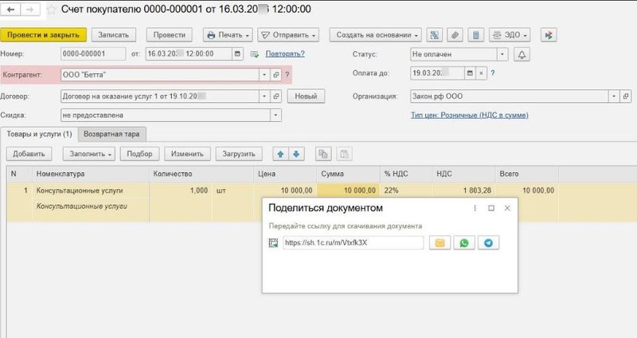Click the Контрагент field 'ООО "Бетта"'
Viewport: 637px width, 338px height.
click(x=160, y=75)
